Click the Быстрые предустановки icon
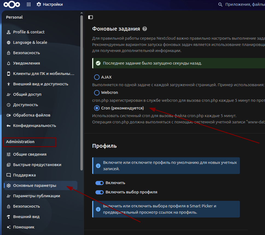 (9, 165)
